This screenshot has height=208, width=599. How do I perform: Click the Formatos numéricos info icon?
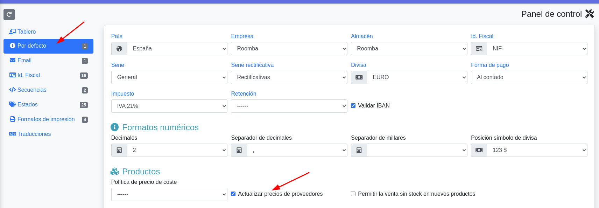click(114, 127)
